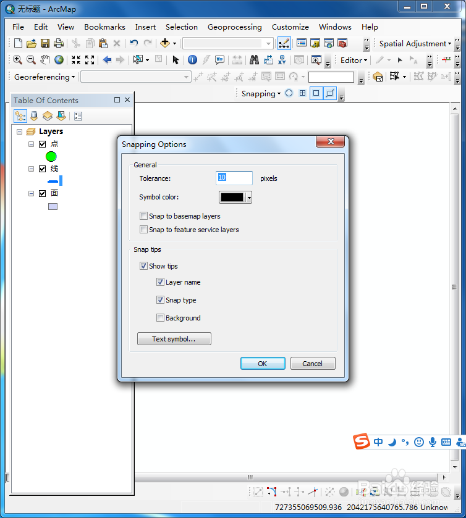Select the Zoom Out magnifier tool
This screenshot has height=518, width=466.
tap(31, 60)
